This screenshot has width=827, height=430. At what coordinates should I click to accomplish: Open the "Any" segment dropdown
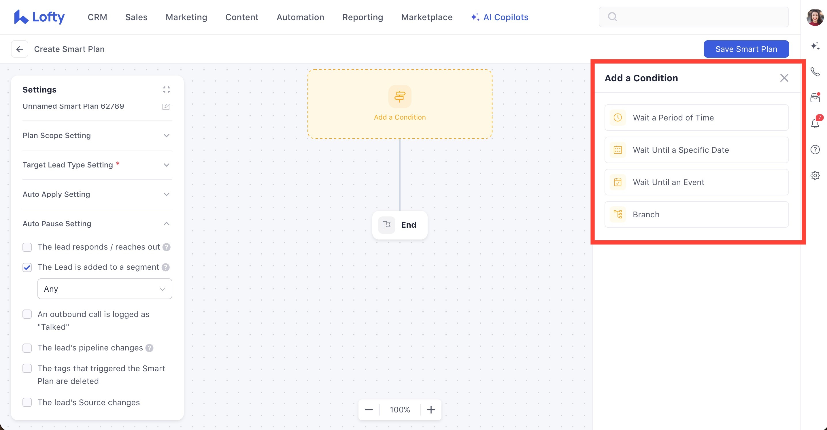pyautogui.click(x=105, y=289)
